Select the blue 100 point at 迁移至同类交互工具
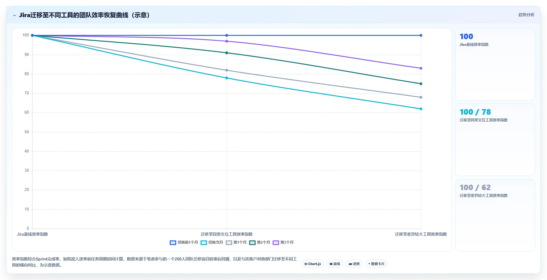Screen dimensions: 547x280 pyautogui.click(x=227, y=35)
